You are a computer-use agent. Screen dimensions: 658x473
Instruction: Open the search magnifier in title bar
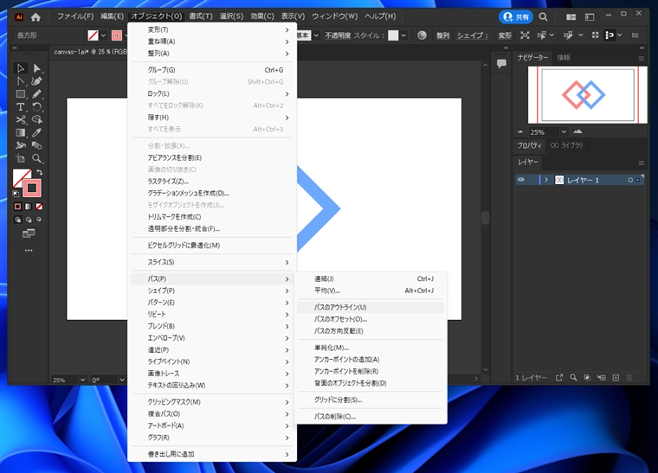(543, 16)
